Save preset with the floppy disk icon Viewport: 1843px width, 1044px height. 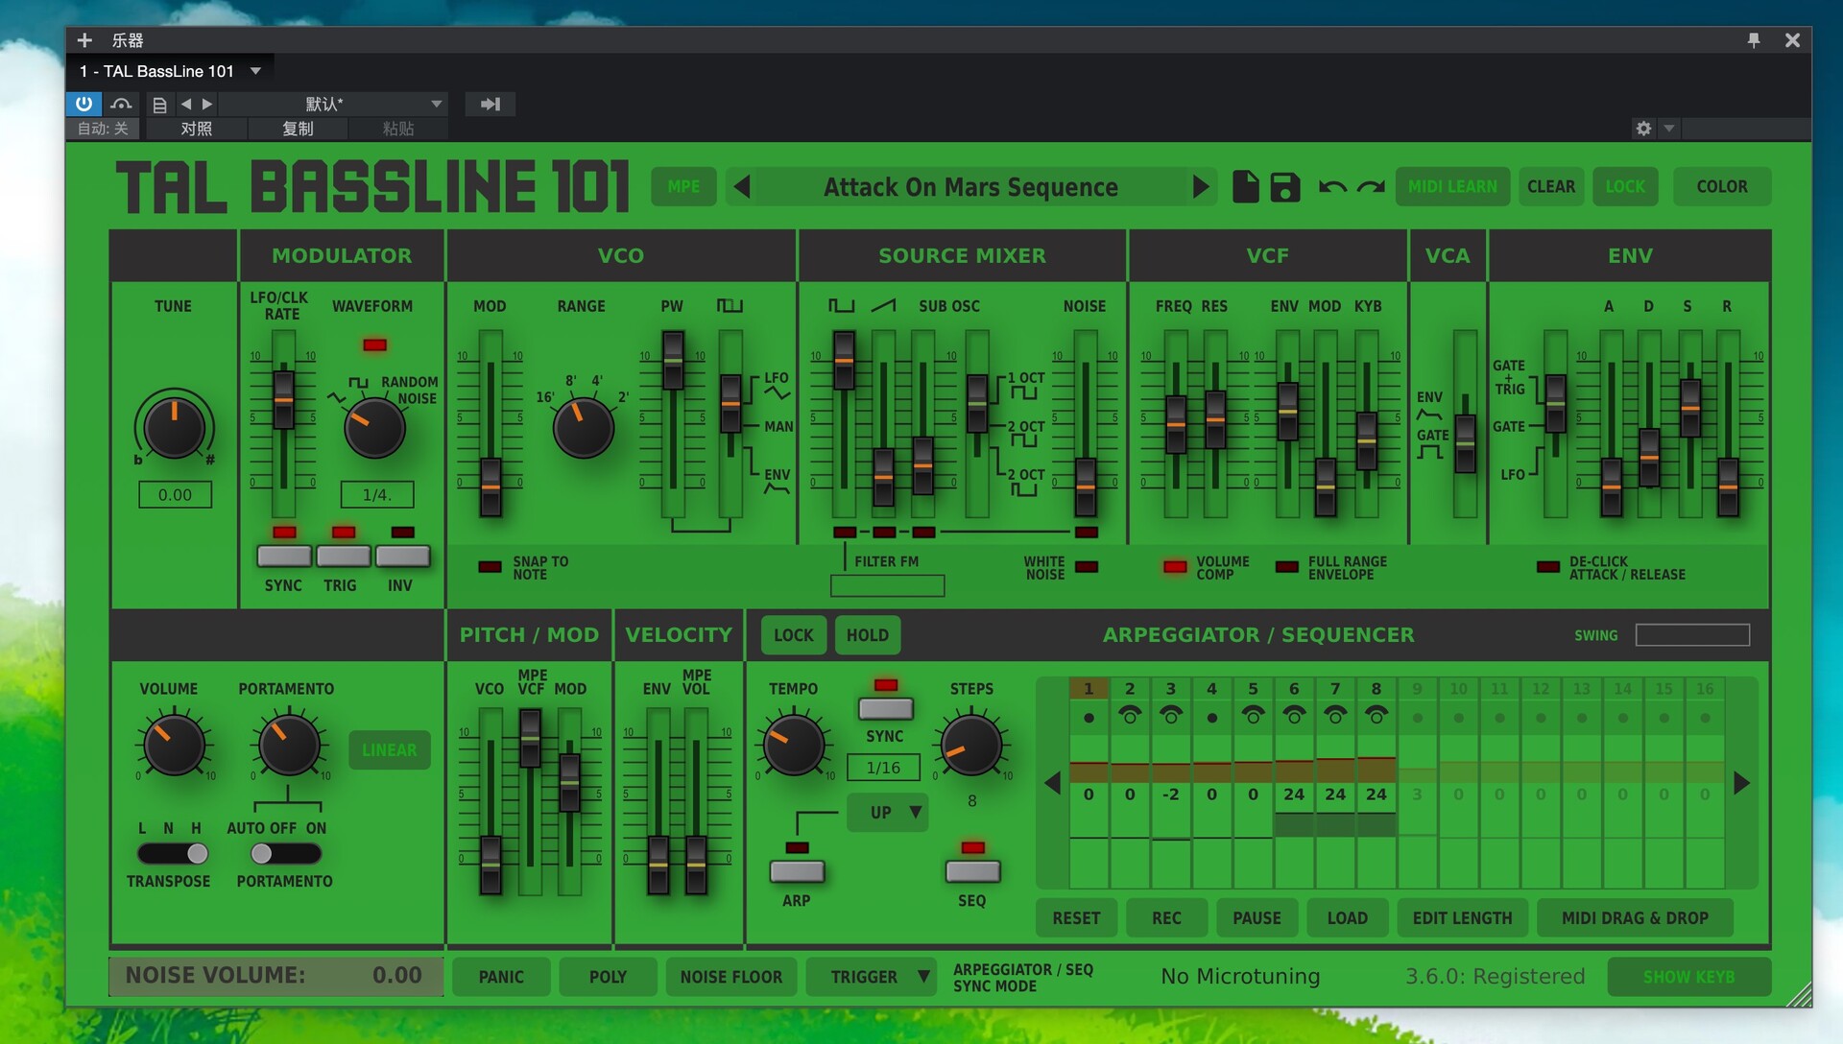click(1284, 186)
